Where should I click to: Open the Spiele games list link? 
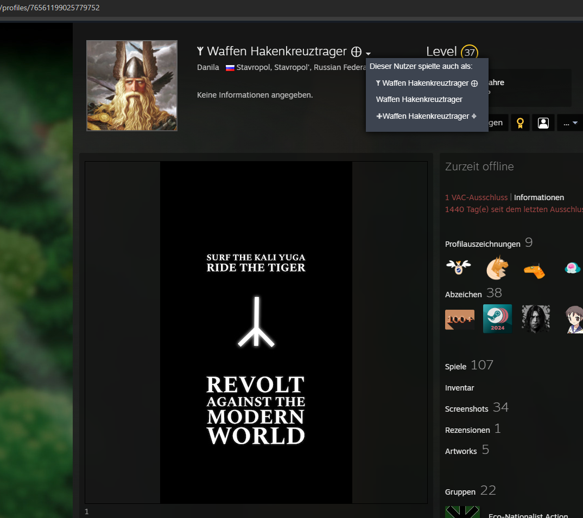click(455, 367)
